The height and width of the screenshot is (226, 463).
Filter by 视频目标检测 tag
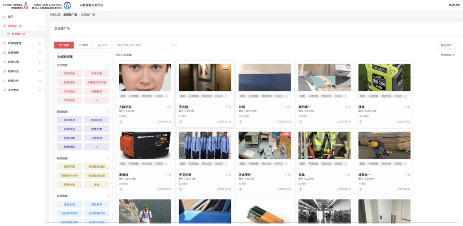[x=96, y=175]
